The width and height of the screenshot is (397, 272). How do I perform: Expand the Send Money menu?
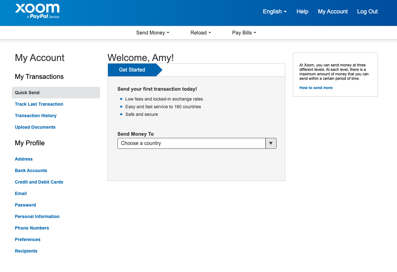[x=152, y=33]
